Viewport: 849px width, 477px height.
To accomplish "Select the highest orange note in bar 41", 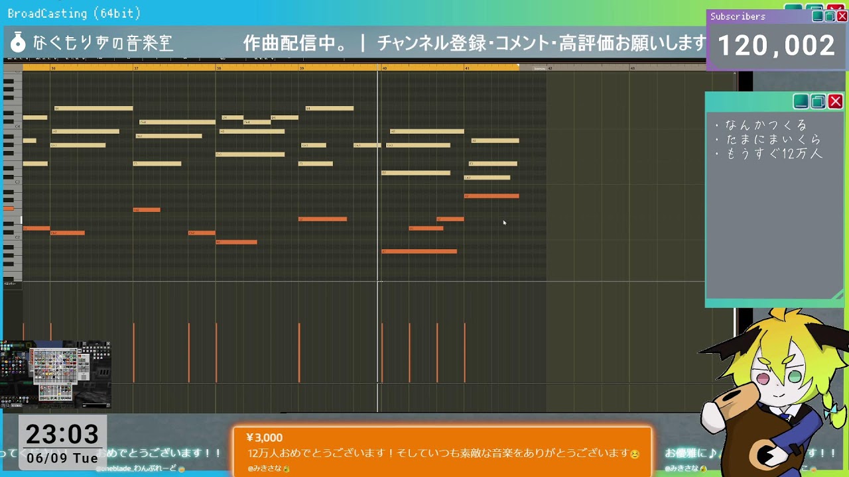I will [491, 195].
